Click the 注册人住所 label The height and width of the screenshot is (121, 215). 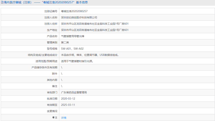click(51, 24)
